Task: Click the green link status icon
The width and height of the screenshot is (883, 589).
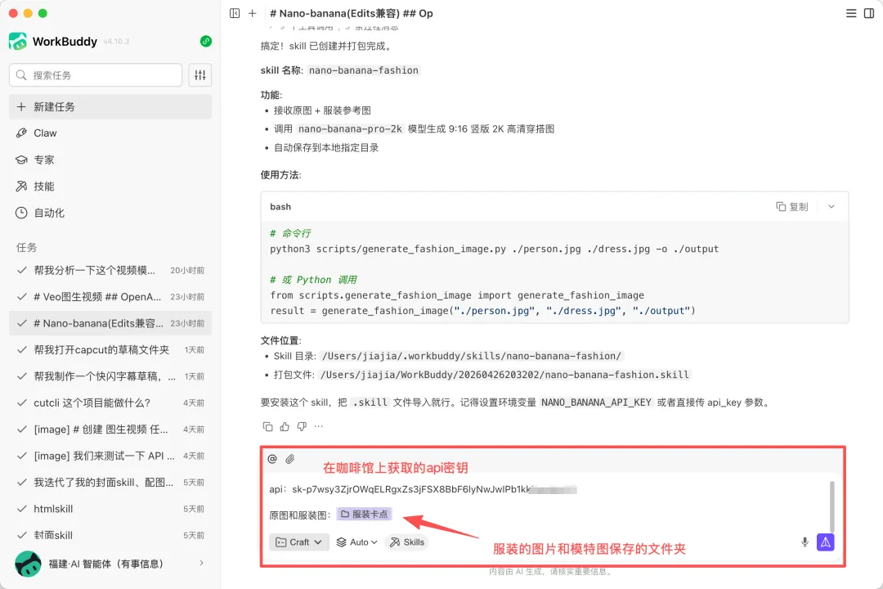Action: (x=206, y=41)
